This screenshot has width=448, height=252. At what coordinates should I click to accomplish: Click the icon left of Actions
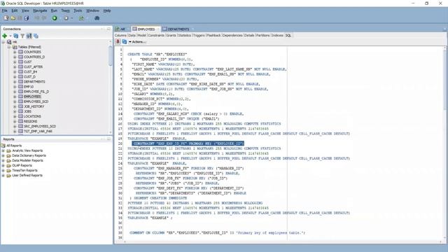point(125,42)
